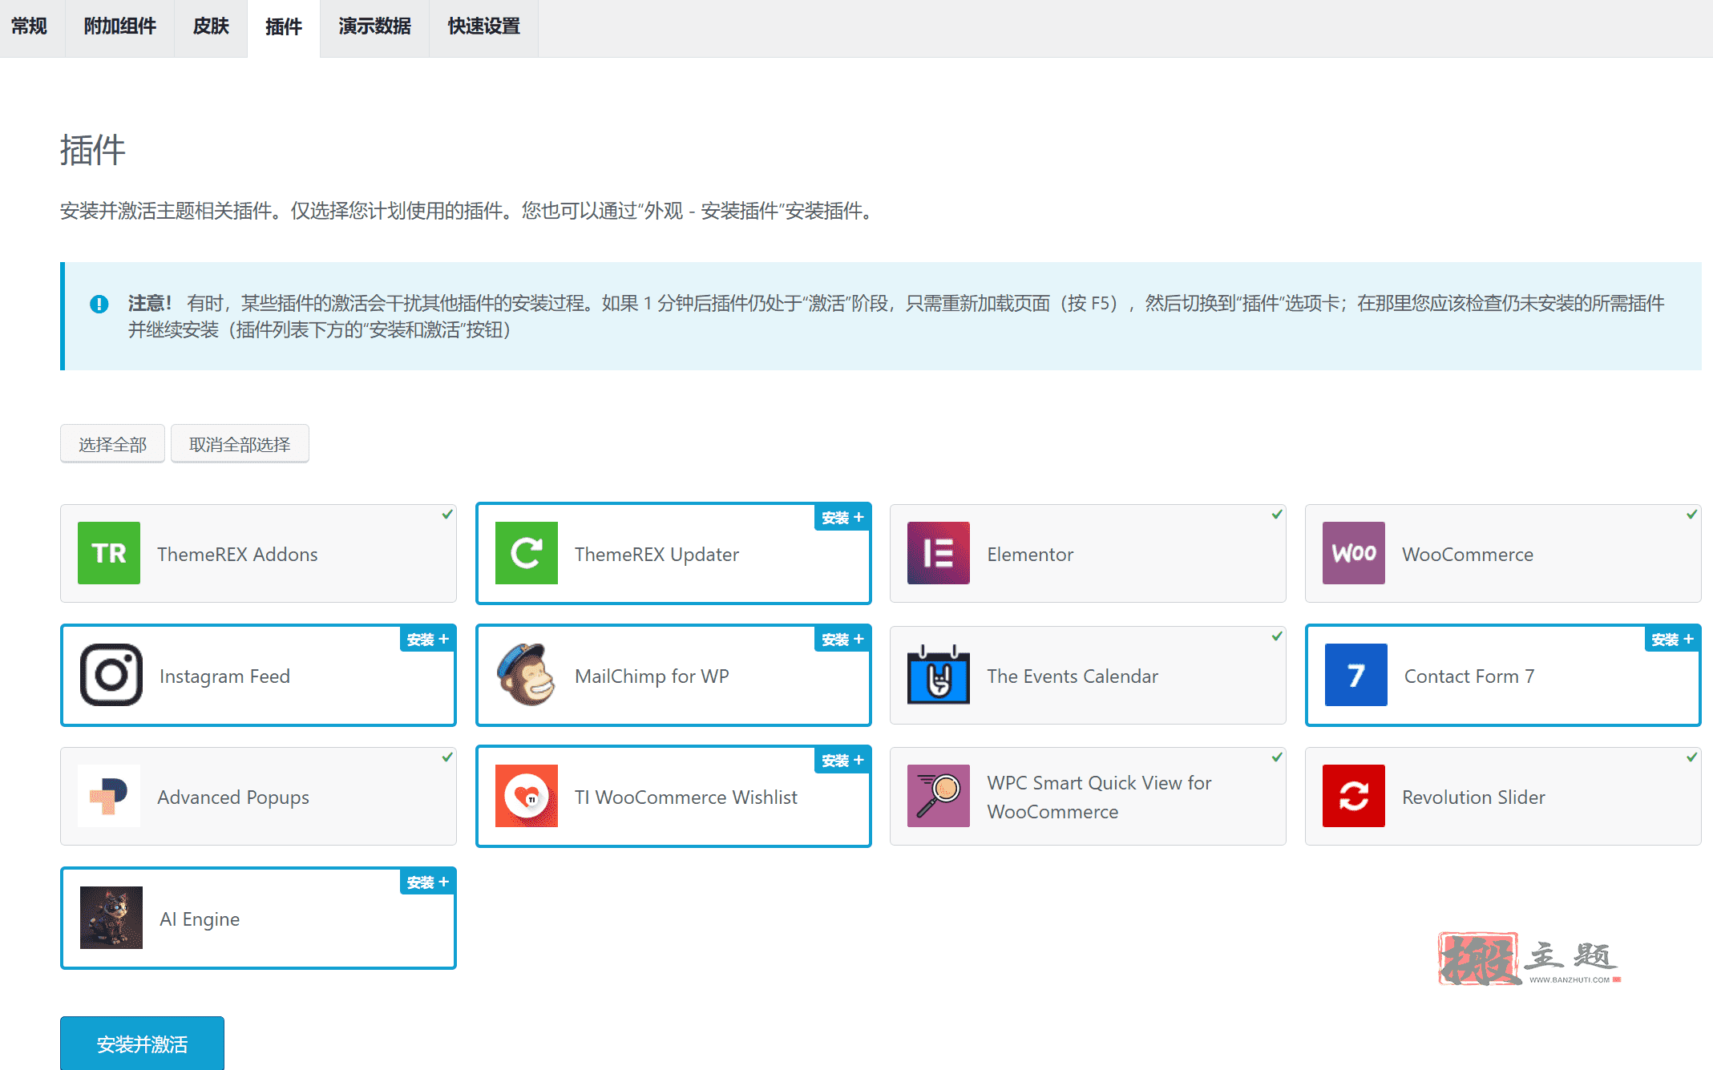Click the ThemeREX Addons green TR icon
The image size is (1713, 1070).
pyautogui.click(x=109, y=553)
